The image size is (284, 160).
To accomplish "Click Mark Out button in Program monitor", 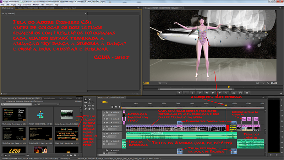I will [x=193, y=93].
